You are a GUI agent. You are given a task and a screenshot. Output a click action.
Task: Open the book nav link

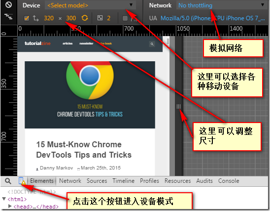(x=106, y=43)
